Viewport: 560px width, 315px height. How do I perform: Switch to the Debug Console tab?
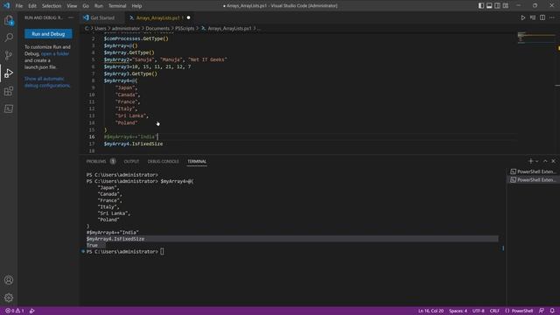(x=164, y=161)
